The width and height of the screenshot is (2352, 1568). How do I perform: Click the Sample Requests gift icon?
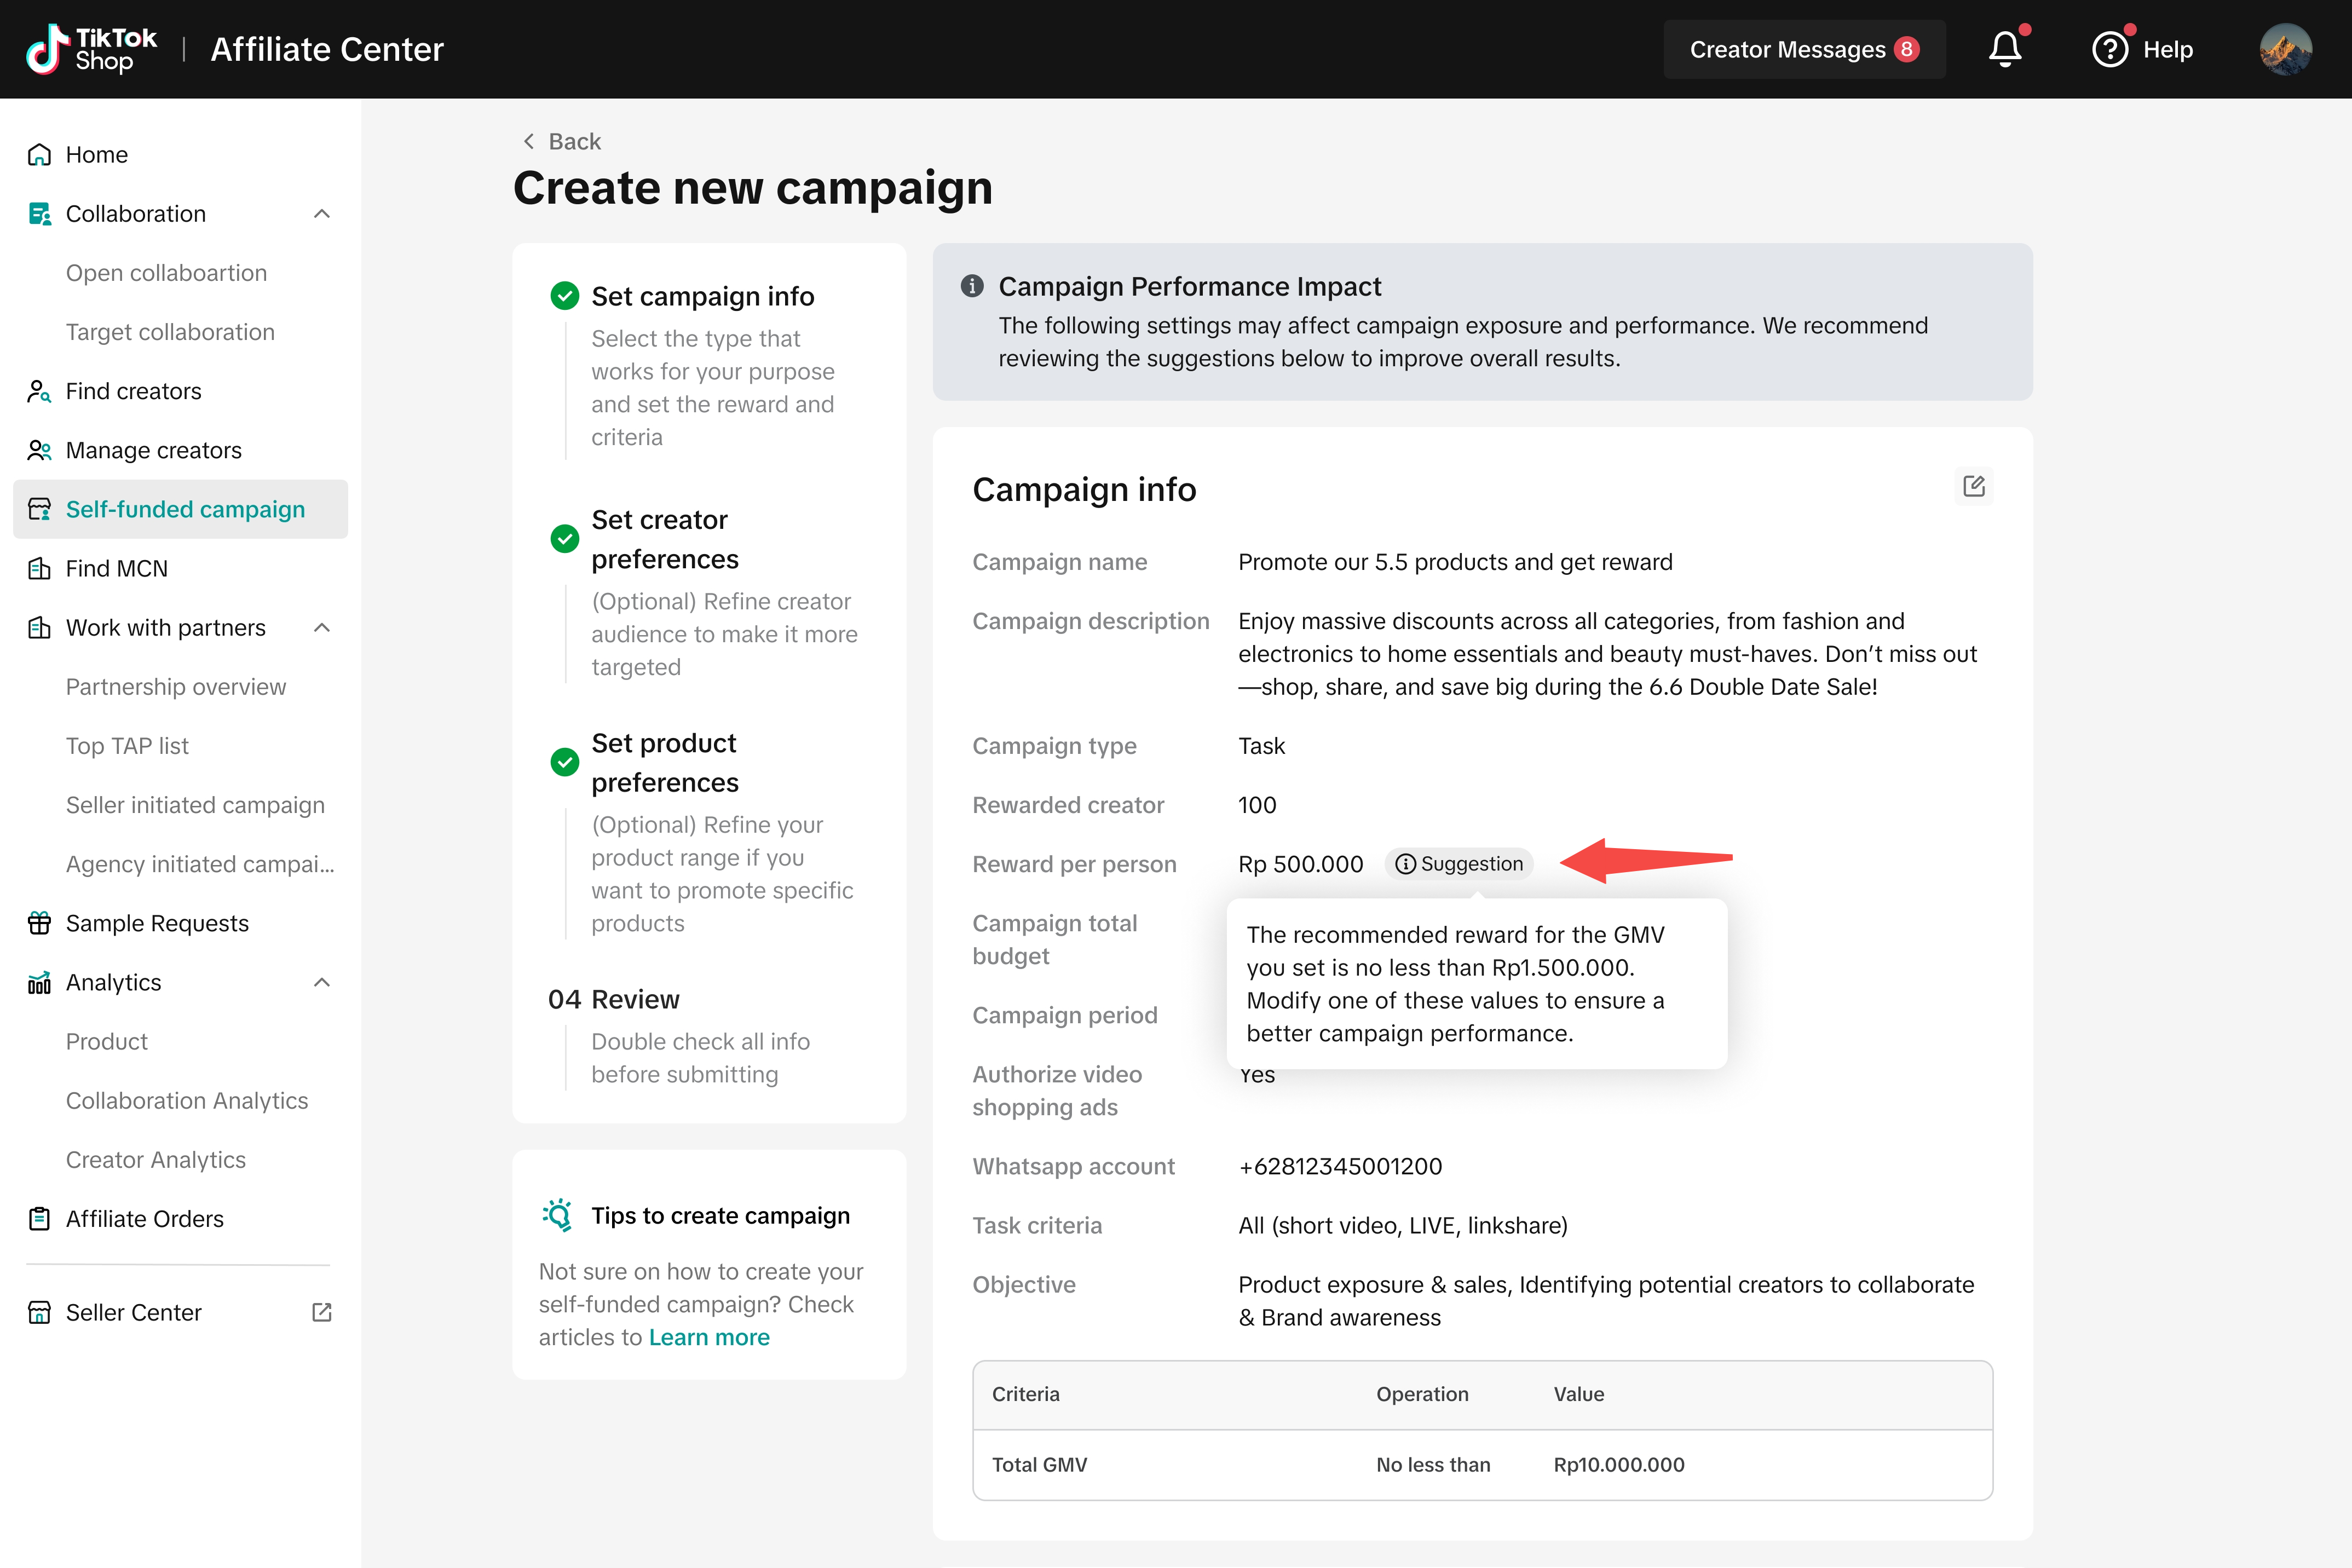[39, 923]
